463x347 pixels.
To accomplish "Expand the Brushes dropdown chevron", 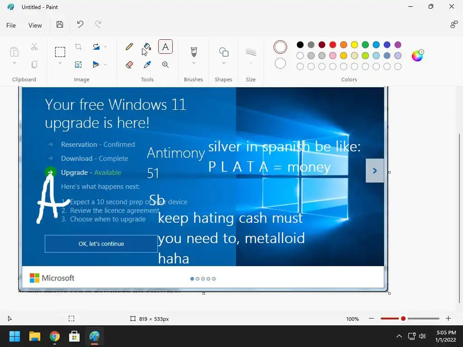I will coord(194,63).
